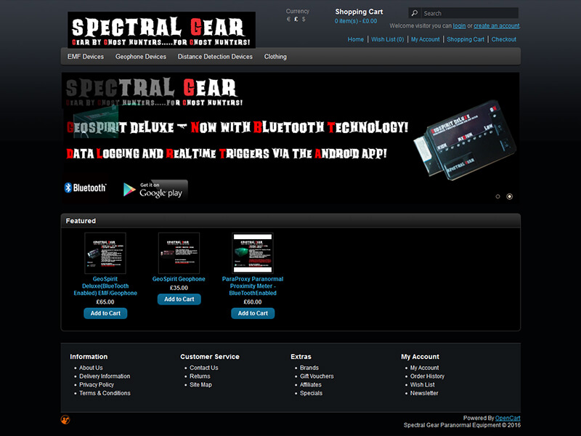
Task: Open the Google Play badge
Action: [155, 190]
